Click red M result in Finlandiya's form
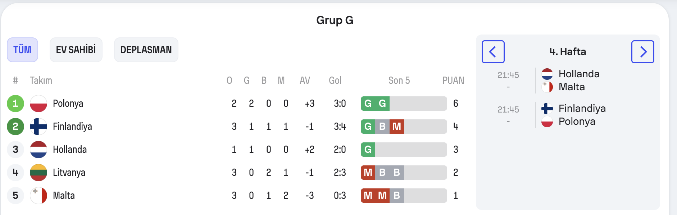This screenshot has height=215, width=677. click(x=397, y=127)
